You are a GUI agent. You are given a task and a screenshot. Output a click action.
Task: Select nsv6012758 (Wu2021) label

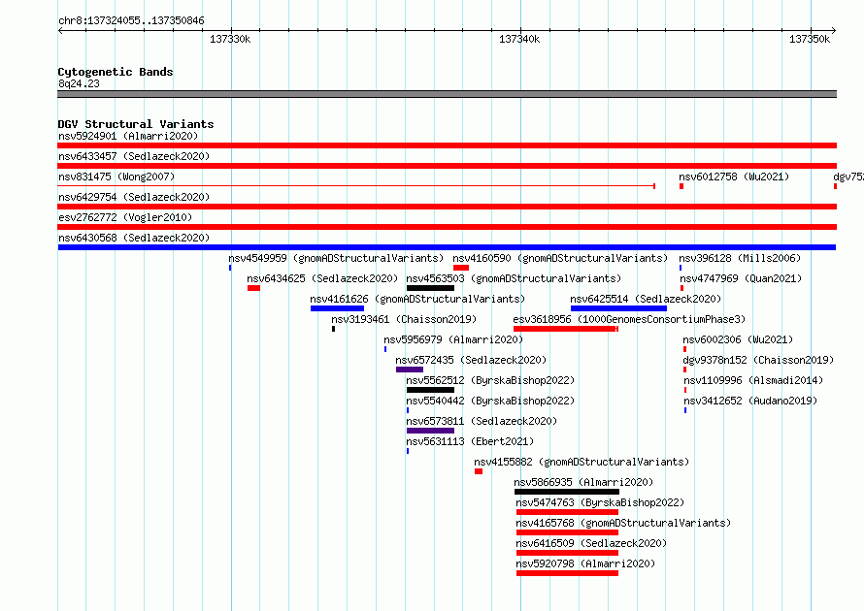[x=734, y=177]
